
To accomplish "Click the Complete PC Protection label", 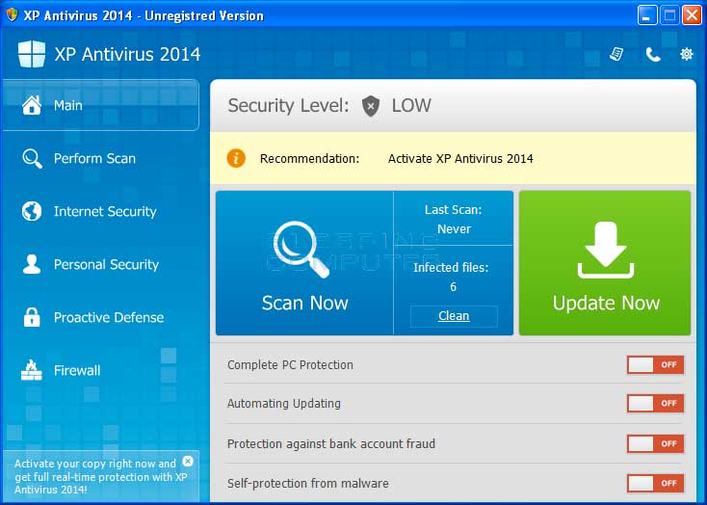I will coord(290,364).
